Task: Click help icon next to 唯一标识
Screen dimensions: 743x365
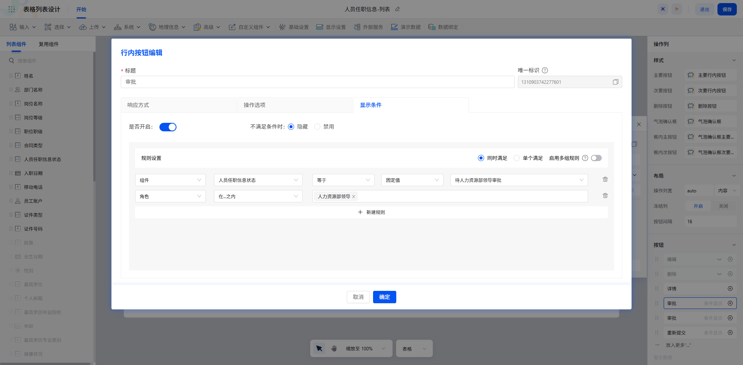Action: pyautogui.click(x=545, y=70)
